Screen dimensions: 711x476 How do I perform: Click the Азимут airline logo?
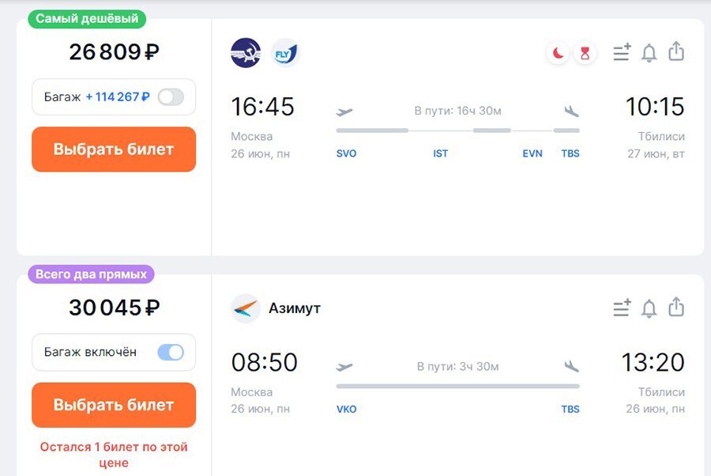[246, 308]
